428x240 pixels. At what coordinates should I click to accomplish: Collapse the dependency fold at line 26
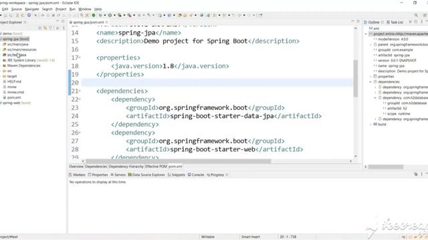point(80,133)
